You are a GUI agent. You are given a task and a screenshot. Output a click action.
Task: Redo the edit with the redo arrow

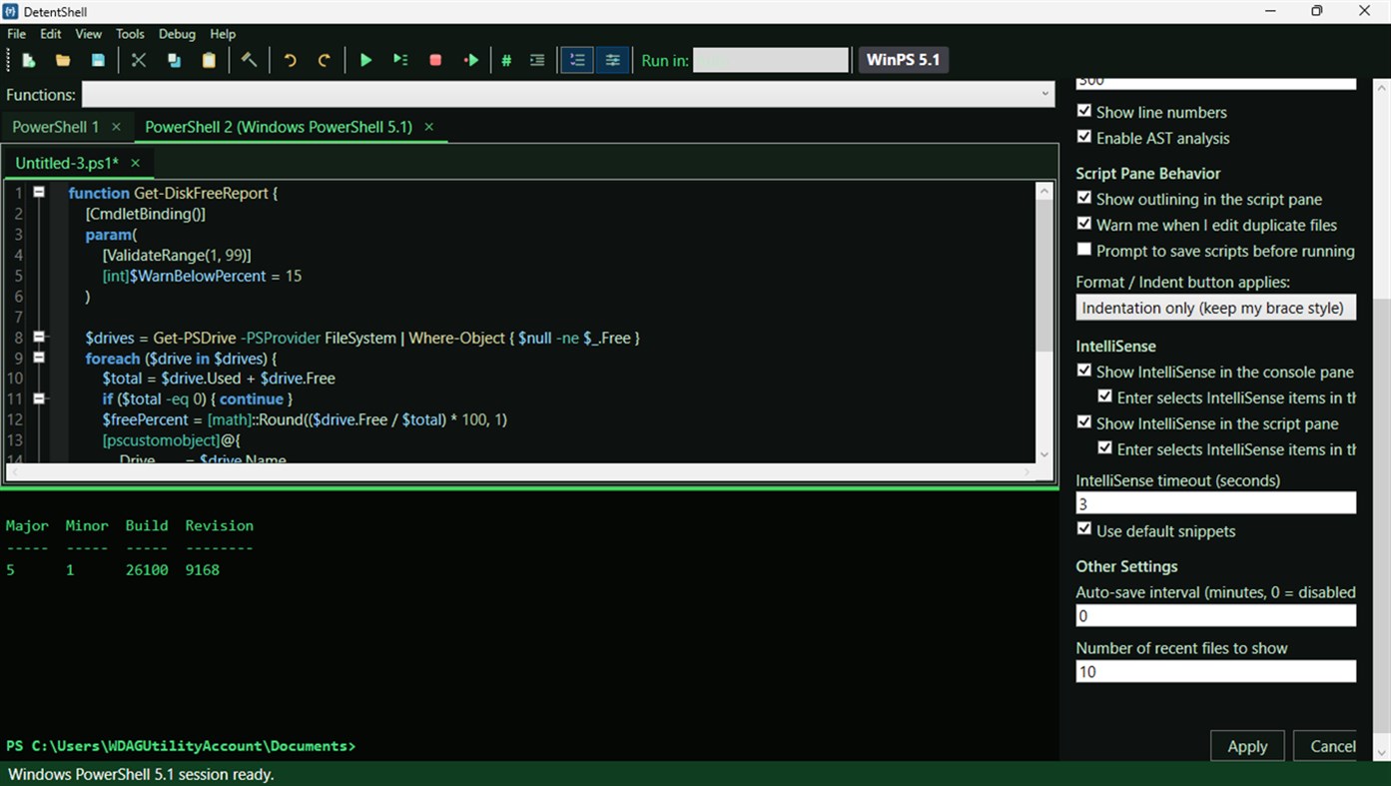coord(324,60)
